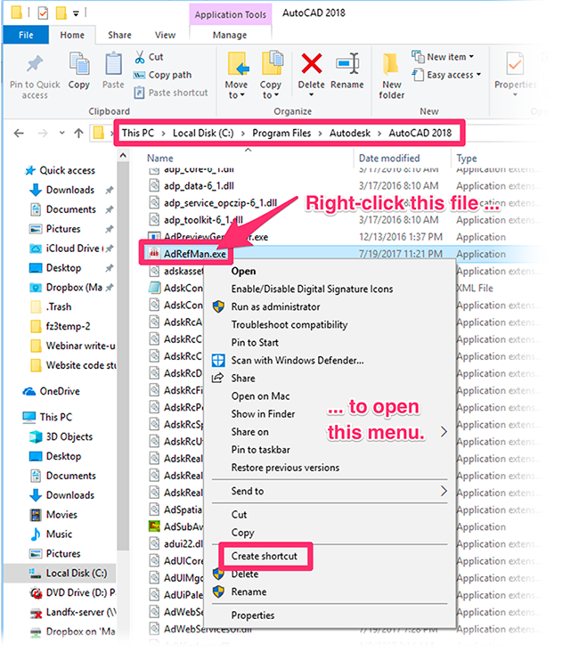Image resolution: width=579 pixels, height=652 pixels.
Task: Open OneDrive in navigation pane
Action: pos(60,391)
